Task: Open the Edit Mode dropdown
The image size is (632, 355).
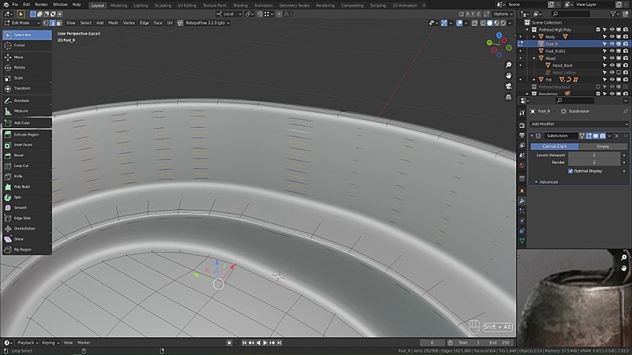Action: [x=21, y=23]
